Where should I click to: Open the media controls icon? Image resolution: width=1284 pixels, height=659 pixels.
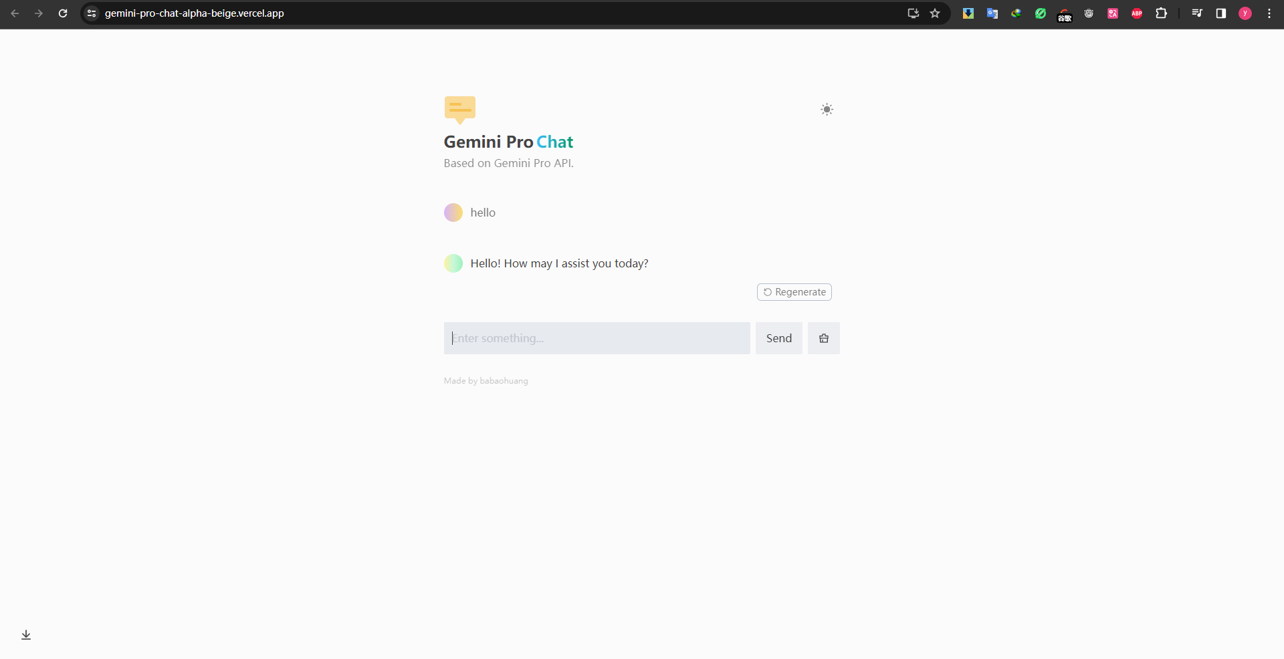pos(1197,13)
